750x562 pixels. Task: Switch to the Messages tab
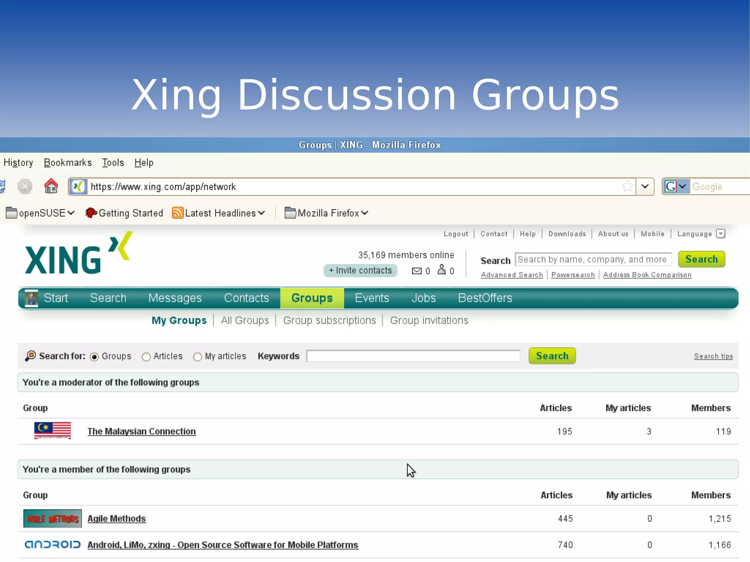(x=175, y=298)
